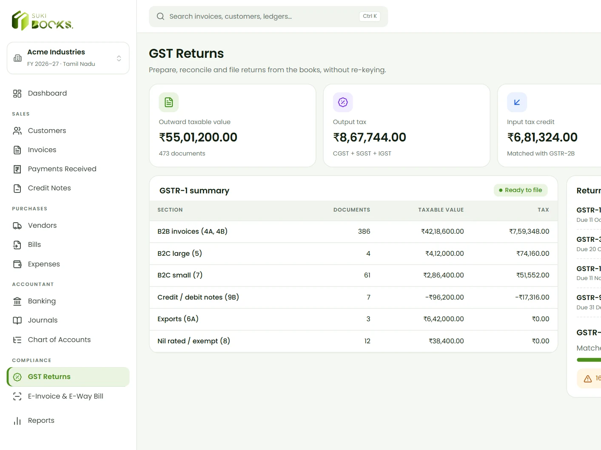This screenshot has width=601, height=450.
Task: Click the Banking building icon
Action: [x=17, y=301]
